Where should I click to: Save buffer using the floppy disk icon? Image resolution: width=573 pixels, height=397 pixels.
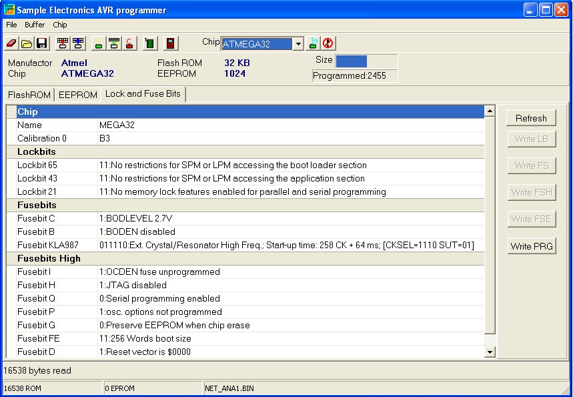coord(41,43)
